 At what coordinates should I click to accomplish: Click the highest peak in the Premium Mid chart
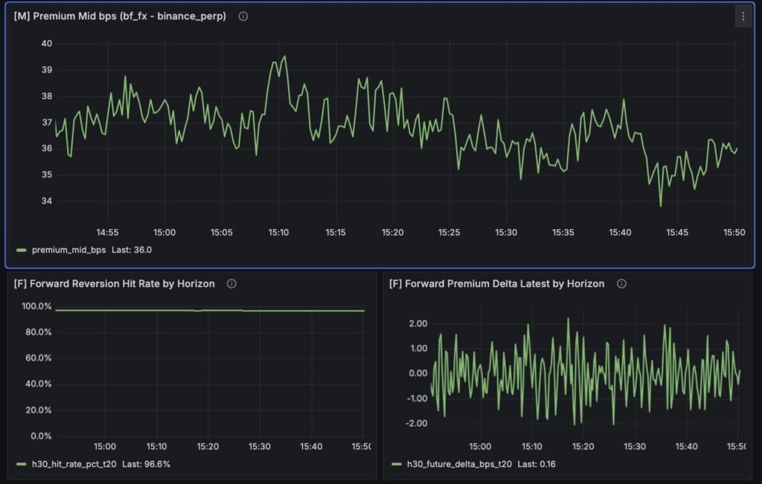[284, 57]
